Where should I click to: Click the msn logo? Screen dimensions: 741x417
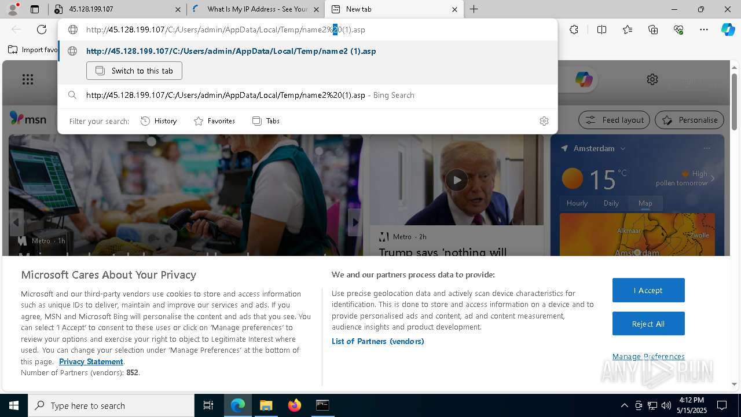(28, 118)
